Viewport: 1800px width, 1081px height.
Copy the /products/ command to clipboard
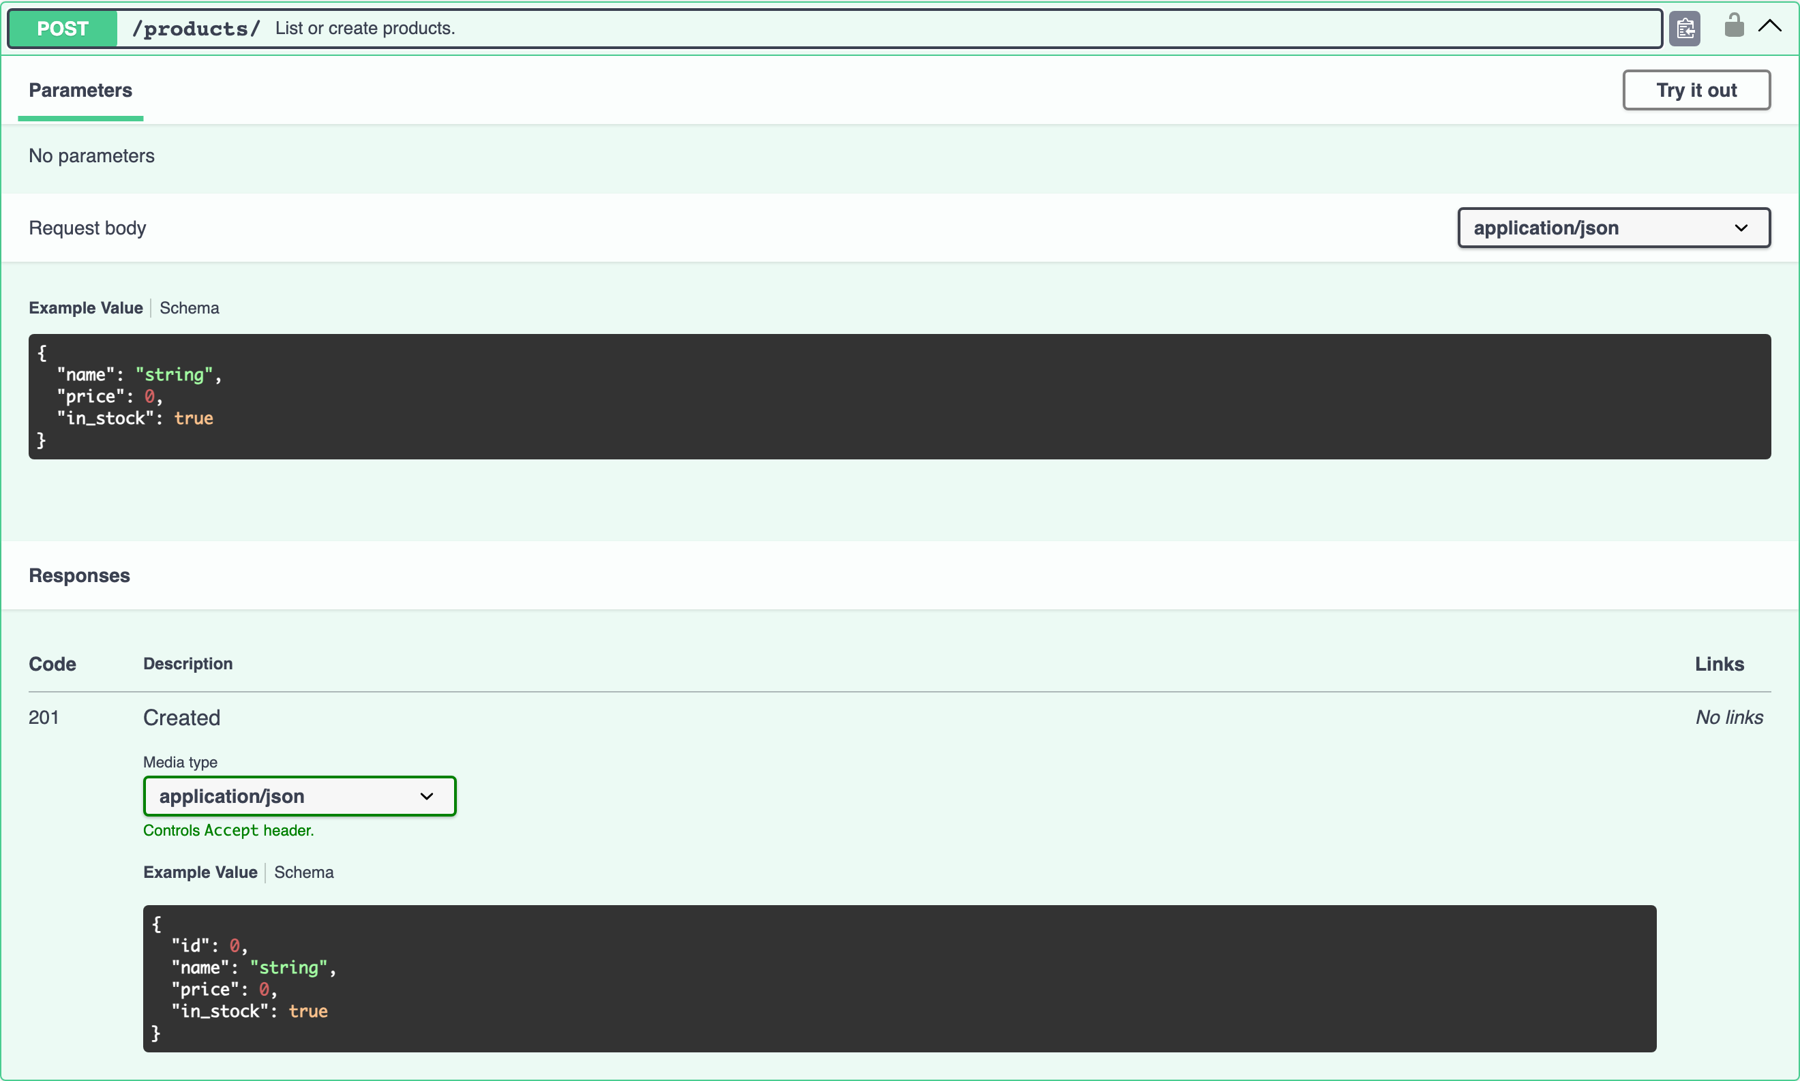(x=1684, y=29)
